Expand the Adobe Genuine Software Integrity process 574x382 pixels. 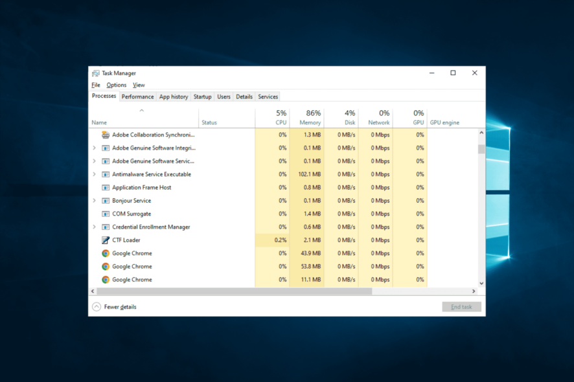[x=95, y=148]
